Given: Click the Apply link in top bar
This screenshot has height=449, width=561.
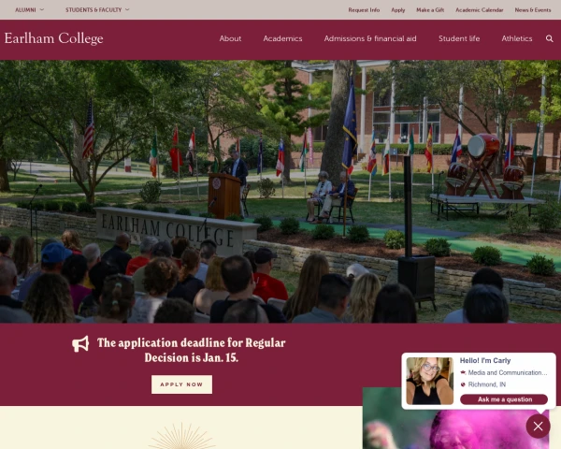Looking at the screenshot, I should 398,10.
